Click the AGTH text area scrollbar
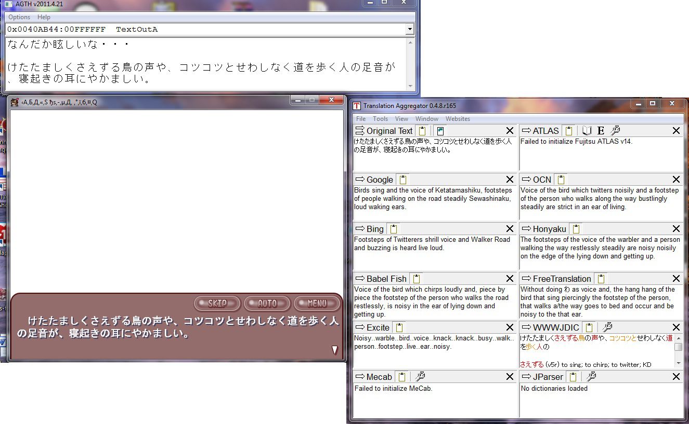 411,64
